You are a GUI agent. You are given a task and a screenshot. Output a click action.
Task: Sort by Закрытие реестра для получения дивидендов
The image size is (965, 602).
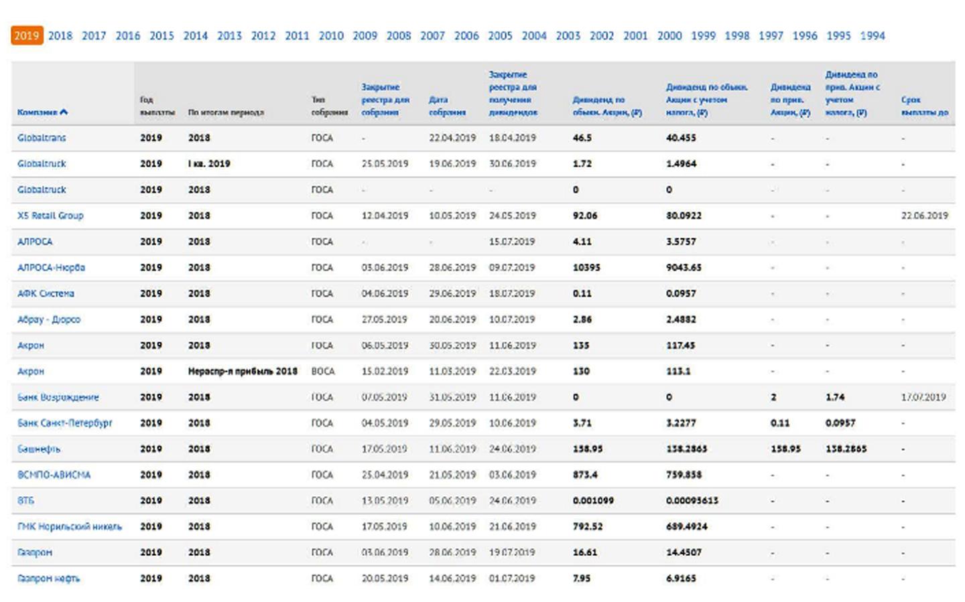coord(513,93)
